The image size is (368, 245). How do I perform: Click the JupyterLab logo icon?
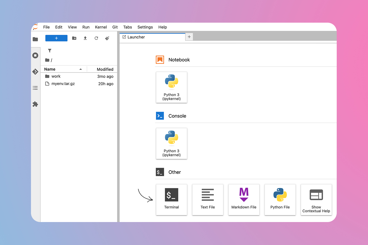click(x=35, y=27)
